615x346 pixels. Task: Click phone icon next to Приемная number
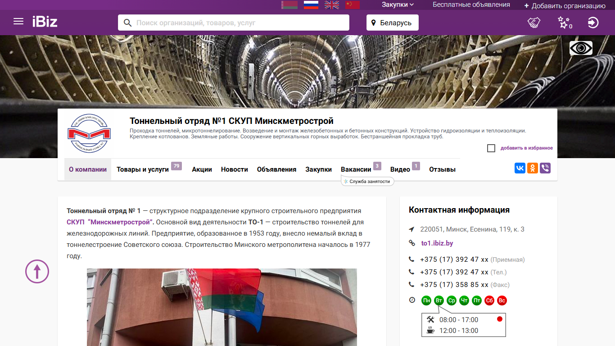coord(412,259)
